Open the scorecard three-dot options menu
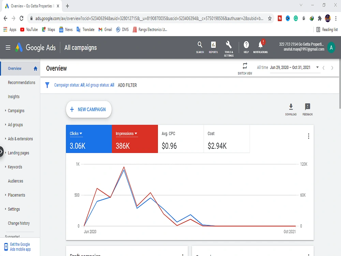 tap(308, 136)
